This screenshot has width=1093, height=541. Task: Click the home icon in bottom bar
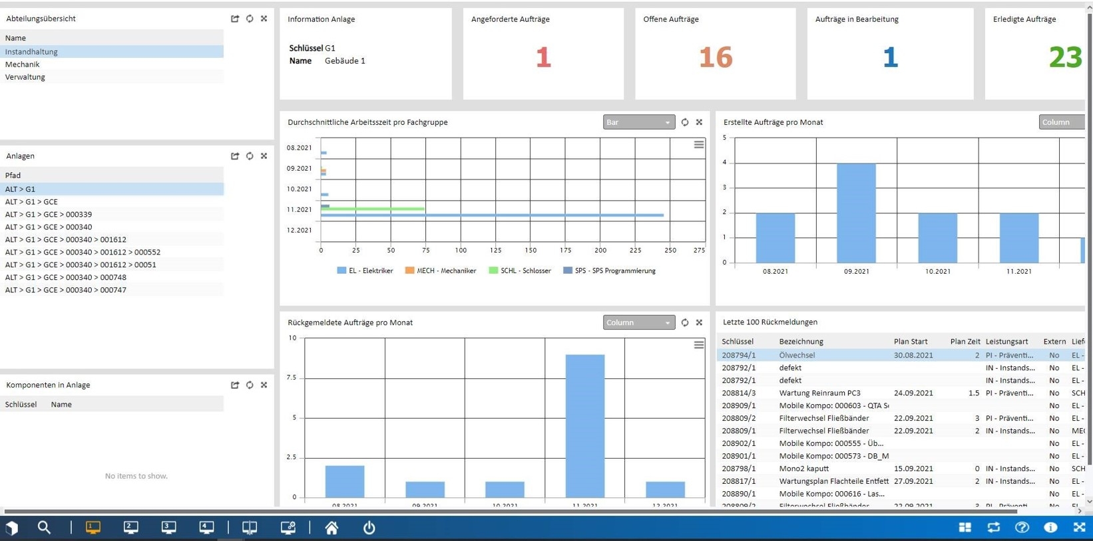331,528
